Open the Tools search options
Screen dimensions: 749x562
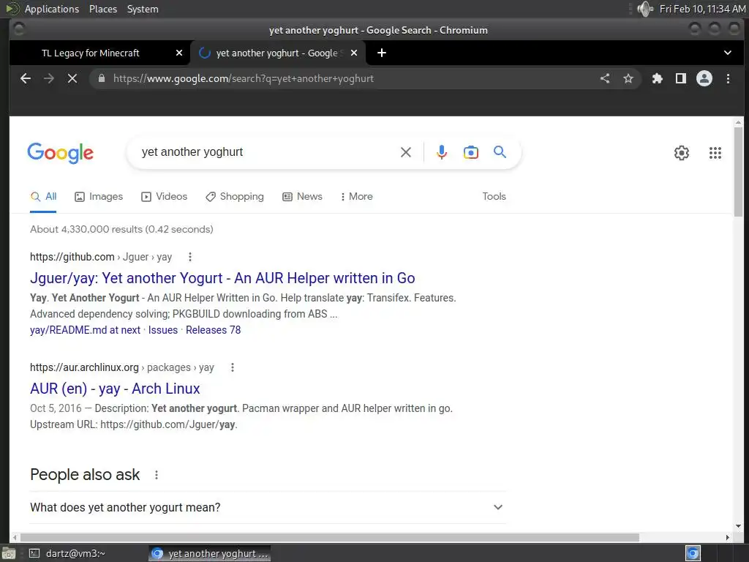(x=494, y=196)
